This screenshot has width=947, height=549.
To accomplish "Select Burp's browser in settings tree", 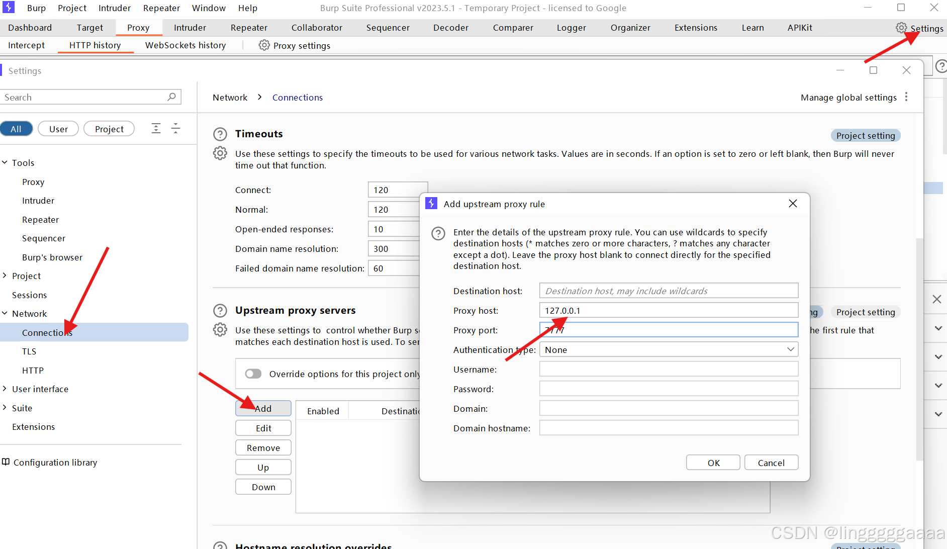I will (x=52, y=257).
